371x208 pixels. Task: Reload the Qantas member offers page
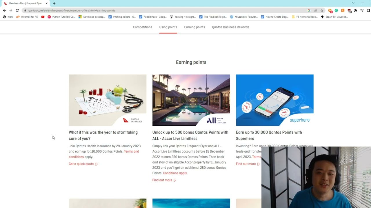coord(17,10)
